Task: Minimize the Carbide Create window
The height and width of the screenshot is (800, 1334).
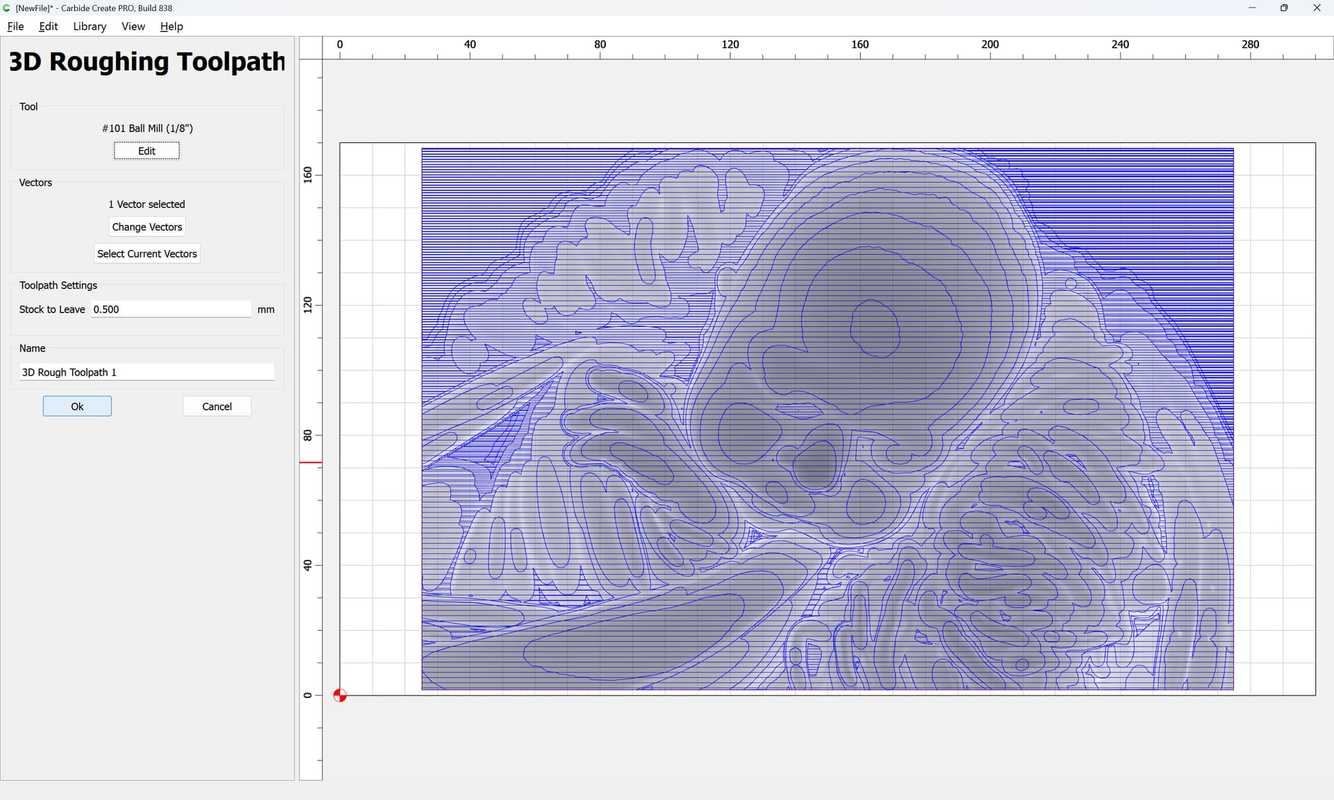Action: [1252, 8]
